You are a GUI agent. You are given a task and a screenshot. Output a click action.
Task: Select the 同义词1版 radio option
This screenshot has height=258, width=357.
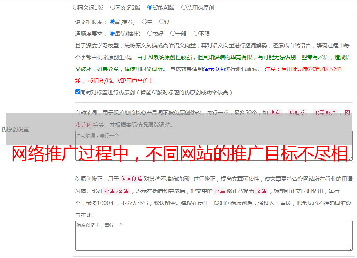click(75, 7)
